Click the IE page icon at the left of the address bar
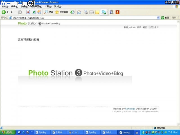 (11, 18)
